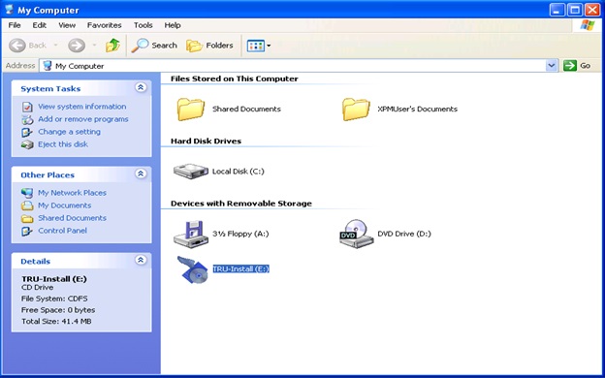Open the Tools menu
Screen dimensions: 605x378
[143, 25]
